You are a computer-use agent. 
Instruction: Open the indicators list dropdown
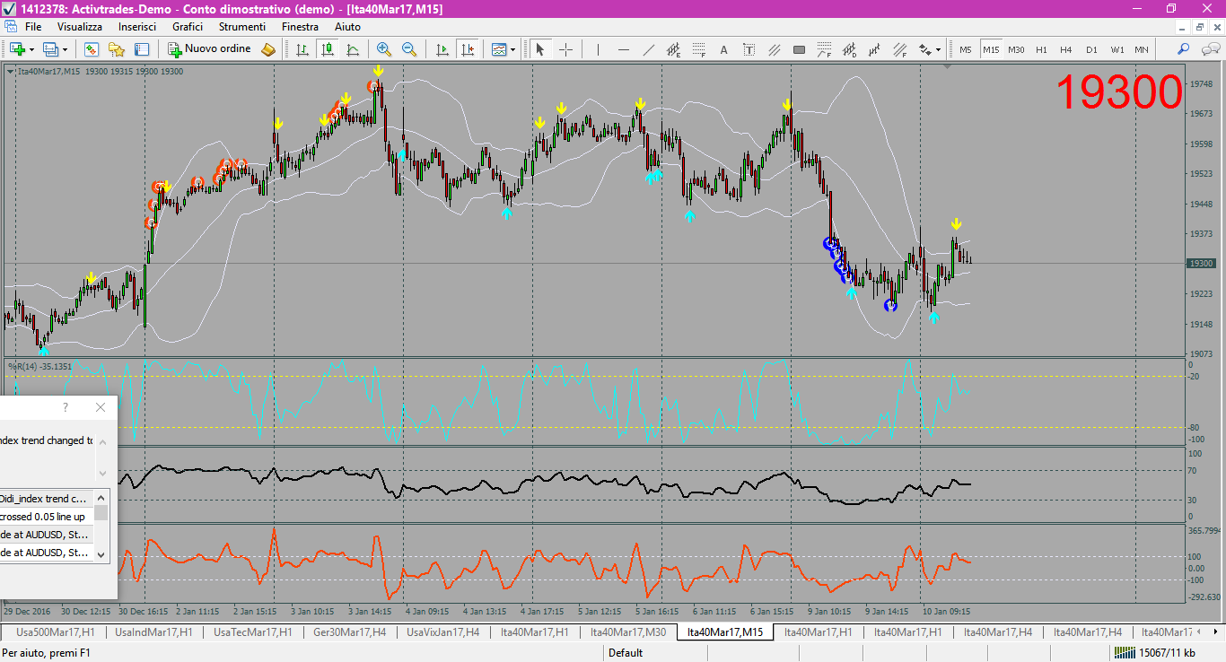[503, 49]
